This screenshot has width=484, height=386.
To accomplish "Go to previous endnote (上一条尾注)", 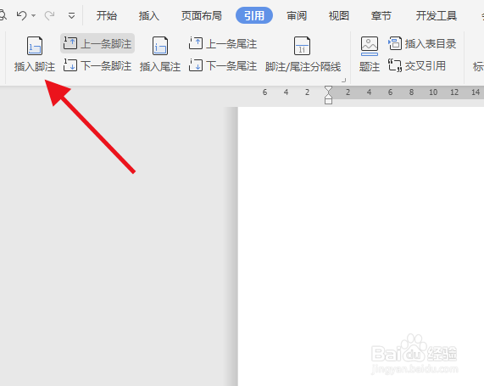I will click(223, 43).
